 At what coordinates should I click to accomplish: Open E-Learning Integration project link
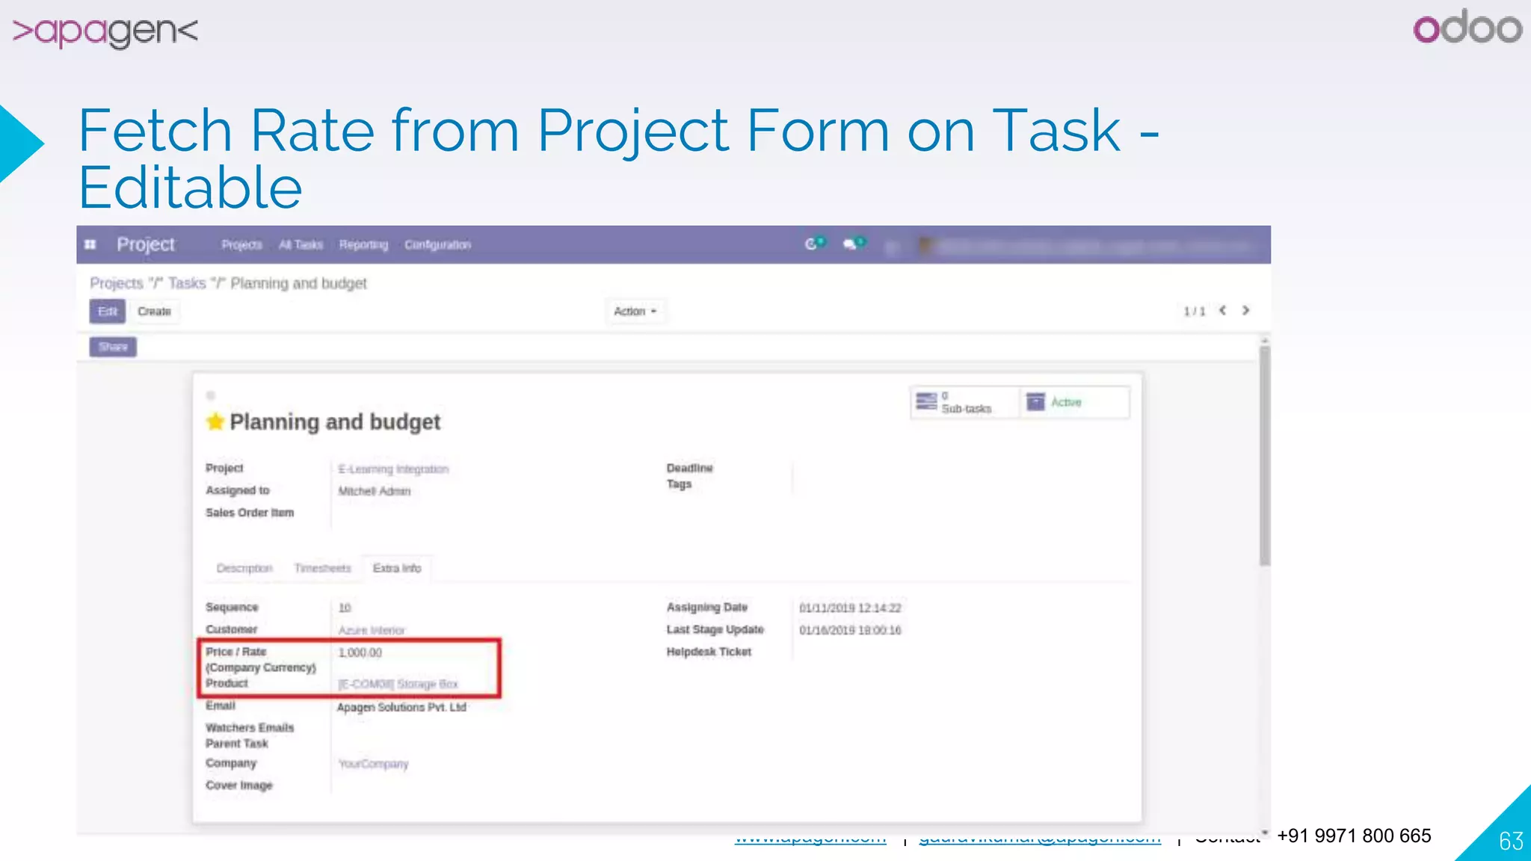393,469
